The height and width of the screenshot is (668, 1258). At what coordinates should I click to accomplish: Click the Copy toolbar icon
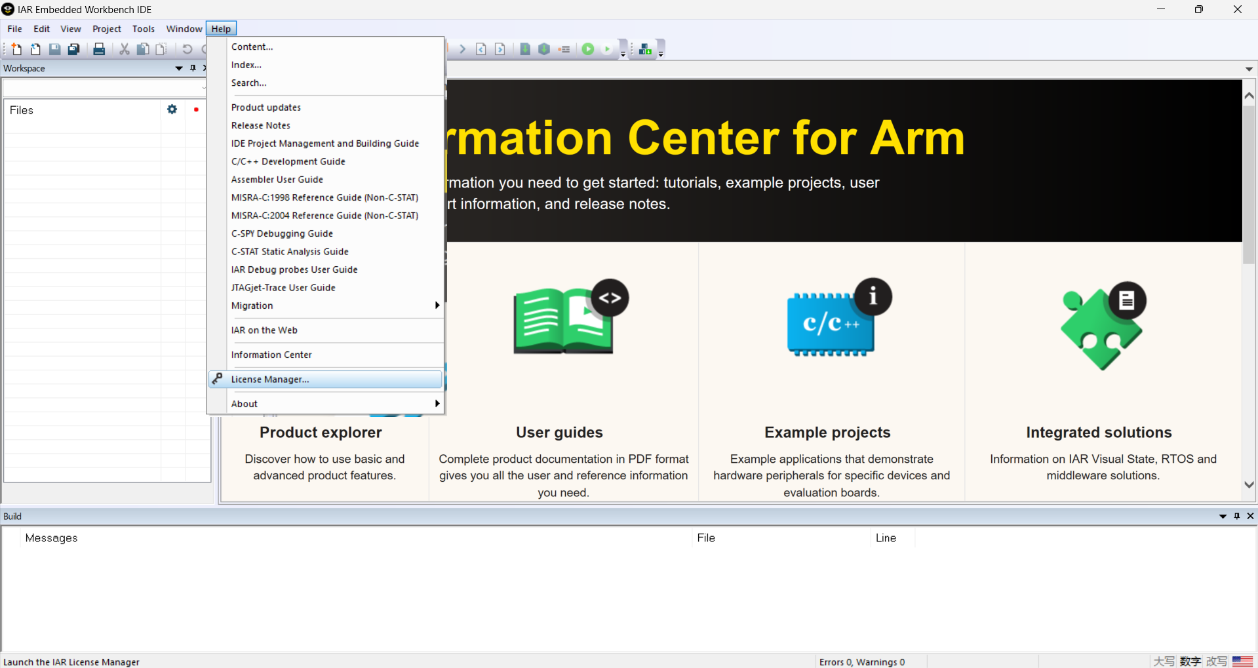pos(142,49)
